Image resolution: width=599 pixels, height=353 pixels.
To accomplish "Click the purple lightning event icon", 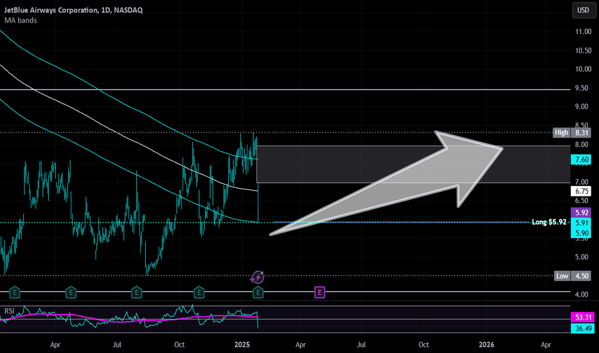I will [x=258, y=277].
